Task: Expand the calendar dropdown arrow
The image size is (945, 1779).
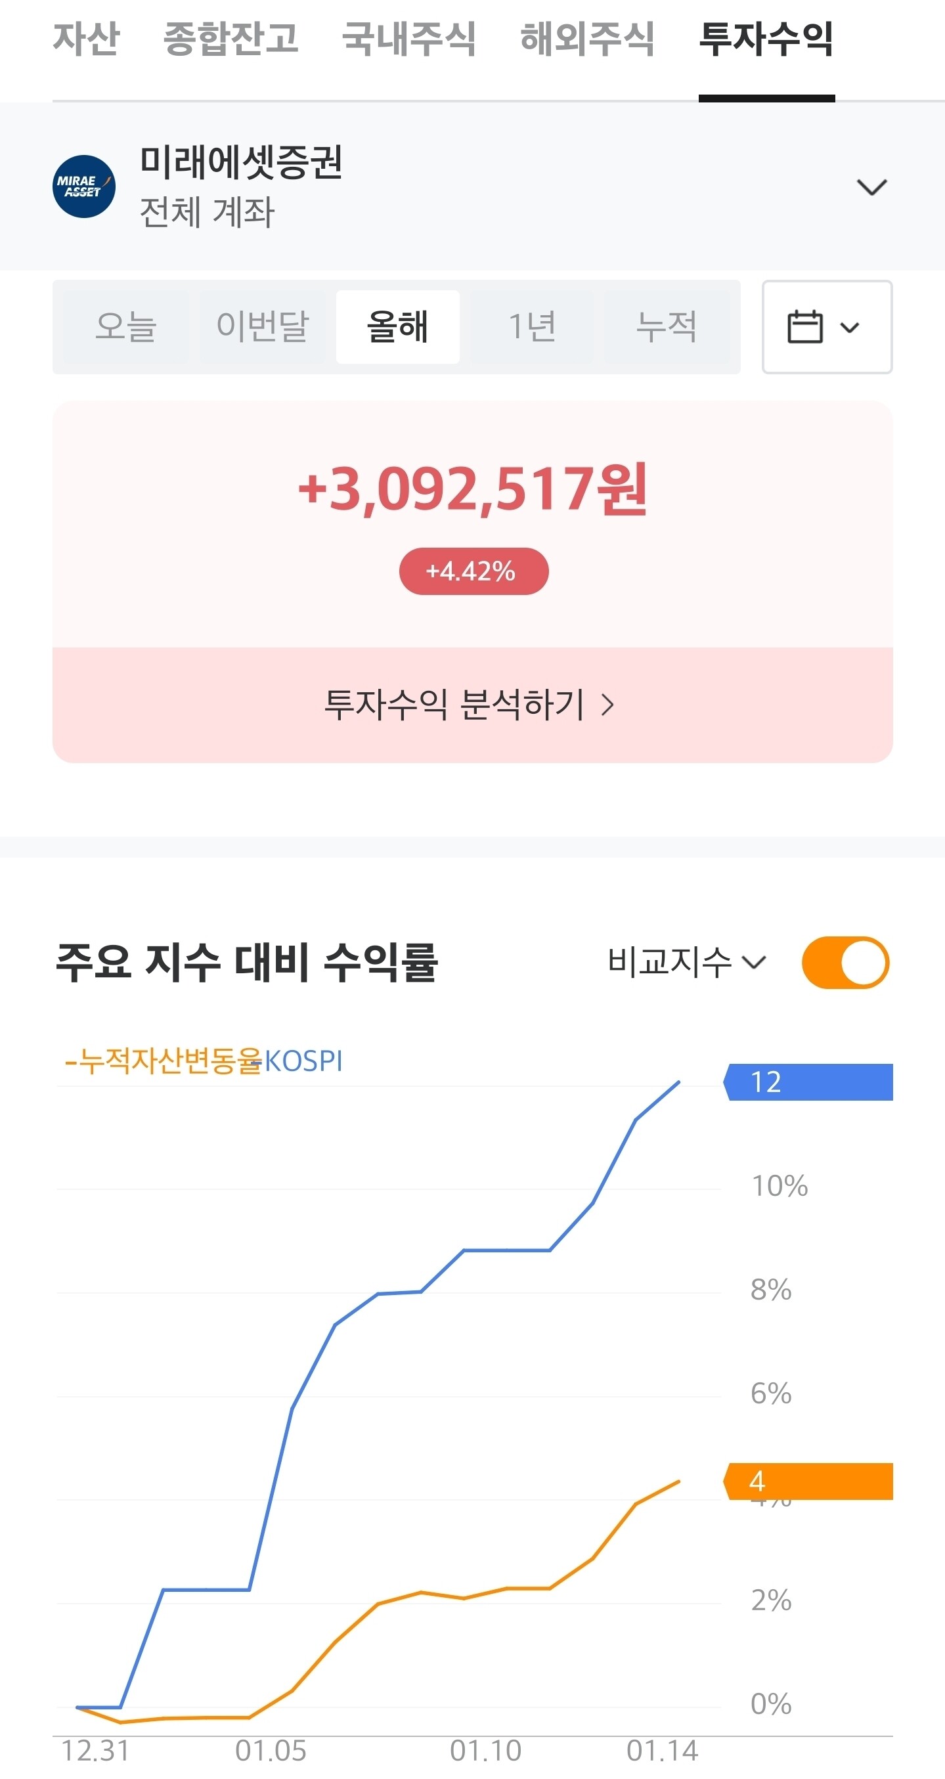Action: click(850, 327)
